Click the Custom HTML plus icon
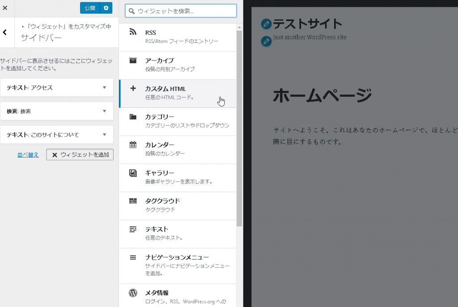Screen dimensions: 458x307 132,89
